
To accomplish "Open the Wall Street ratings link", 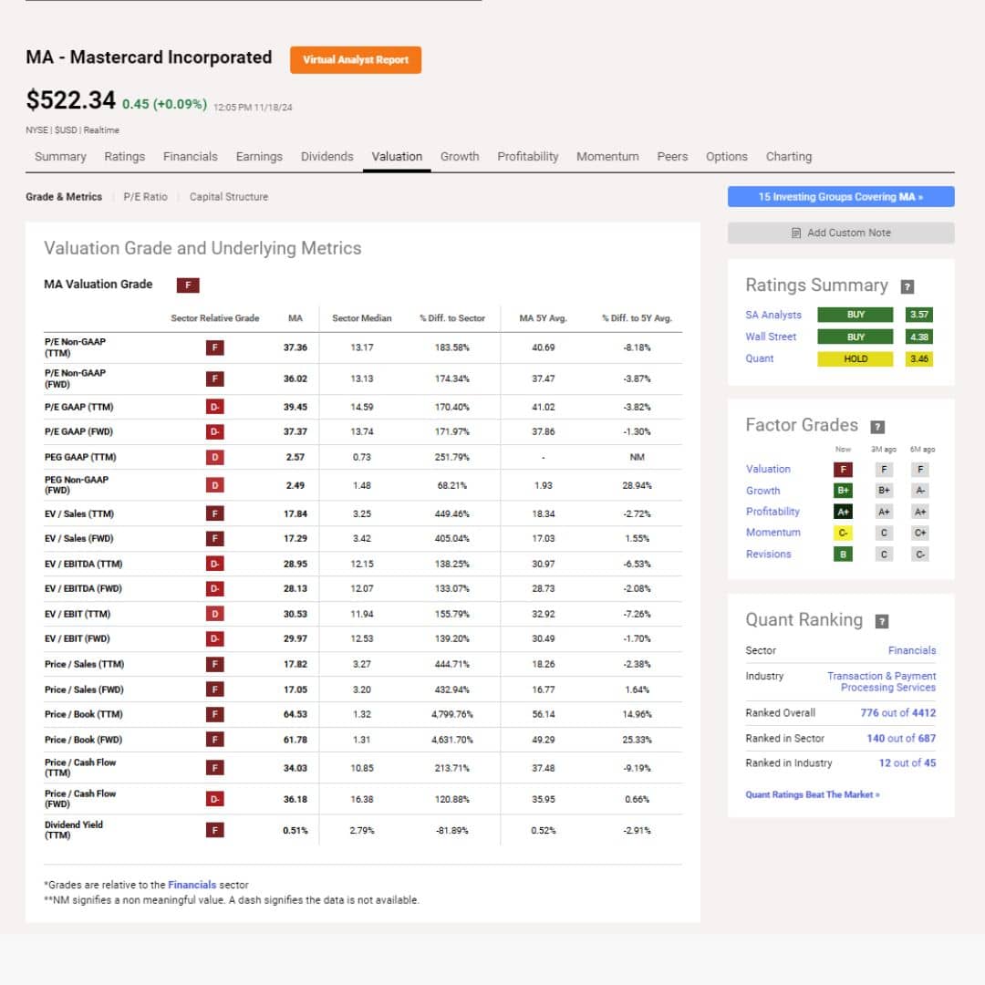I will [771, 337].
